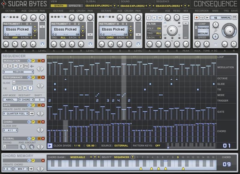Viewport: 240px width, 174px height.
Task: Click the save floppy disk icon
Action: coord(234,18)
